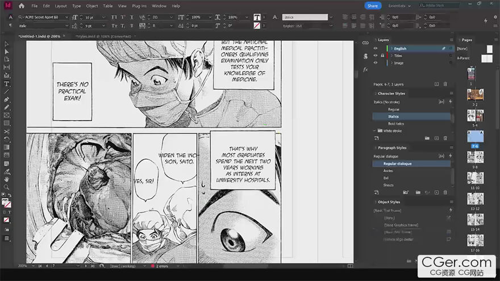This screenshot has height=281, width=500.
Task: Select the Scissors tool
Action: point(6,131)
